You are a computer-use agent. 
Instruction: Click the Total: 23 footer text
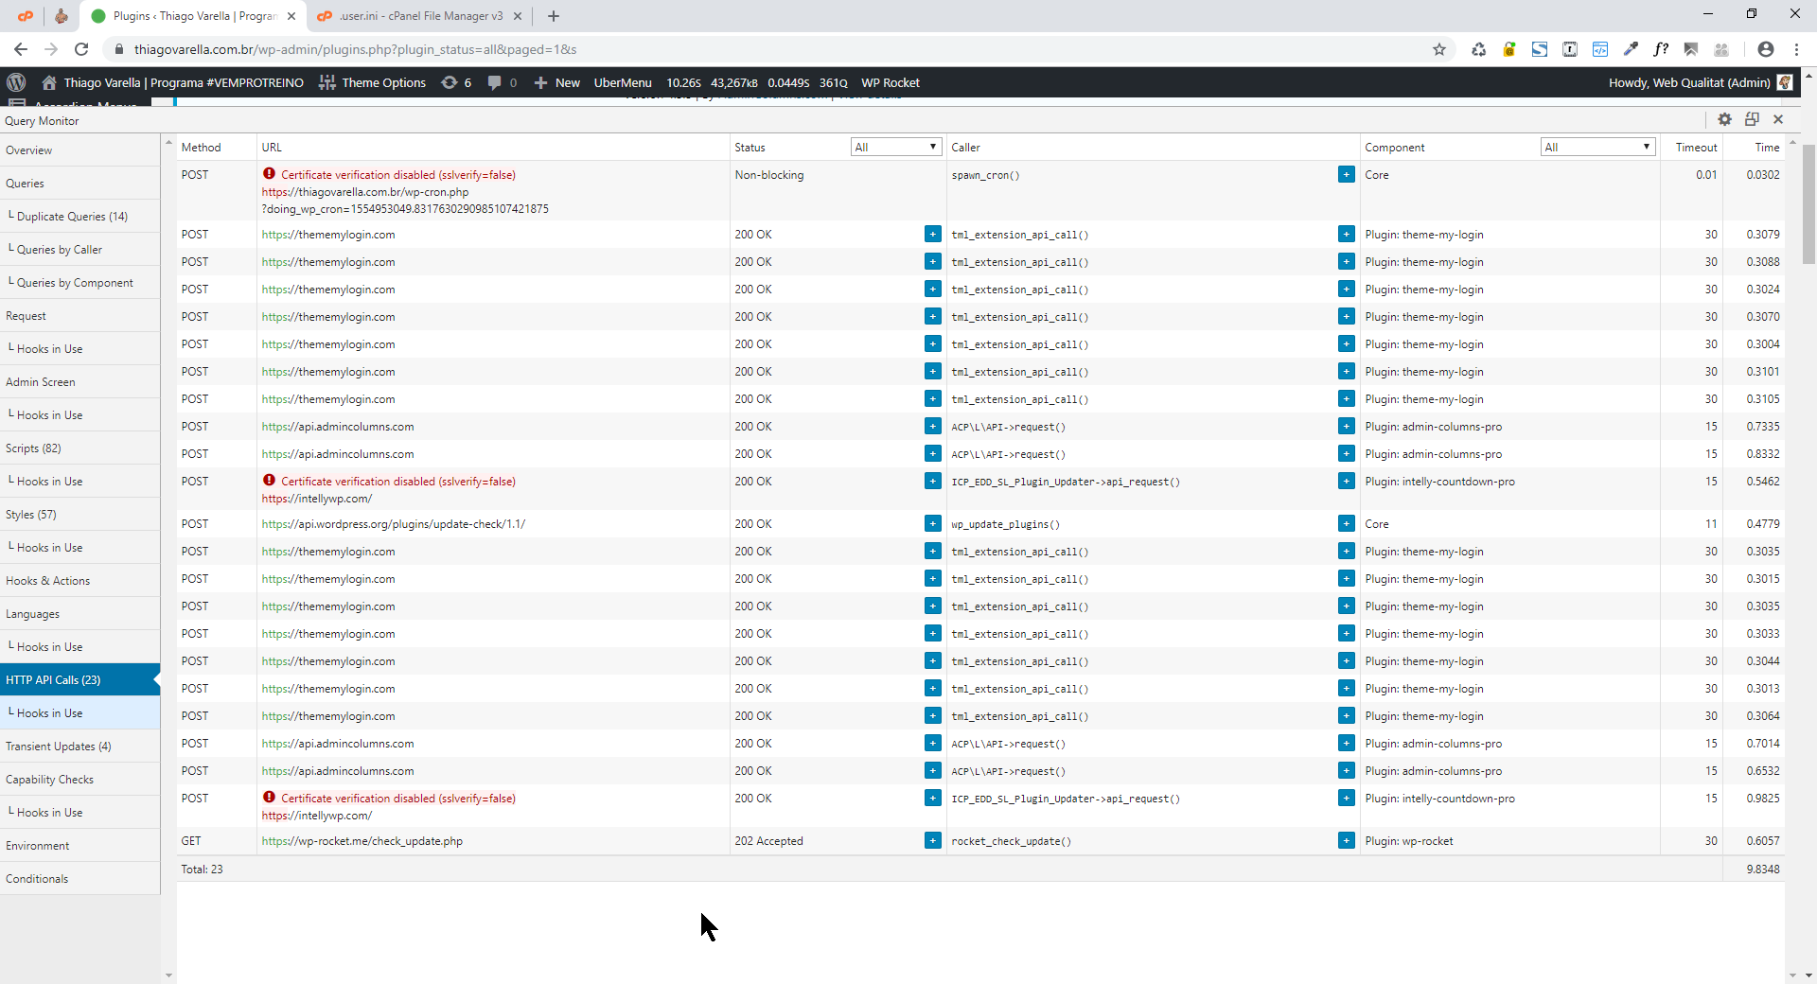point(202,870)
